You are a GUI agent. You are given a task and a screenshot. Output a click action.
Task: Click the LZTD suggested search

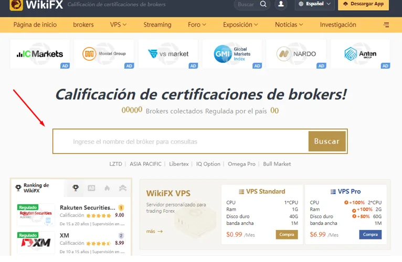[115, 164]
